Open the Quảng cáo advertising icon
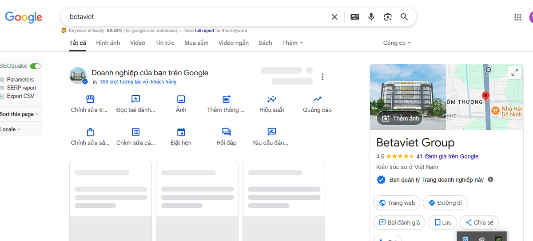This screenshot has width=533, height=241. click(317, 99)
